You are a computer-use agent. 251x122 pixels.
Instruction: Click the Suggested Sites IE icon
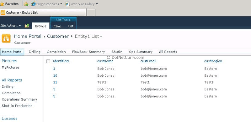click(33, 4)
